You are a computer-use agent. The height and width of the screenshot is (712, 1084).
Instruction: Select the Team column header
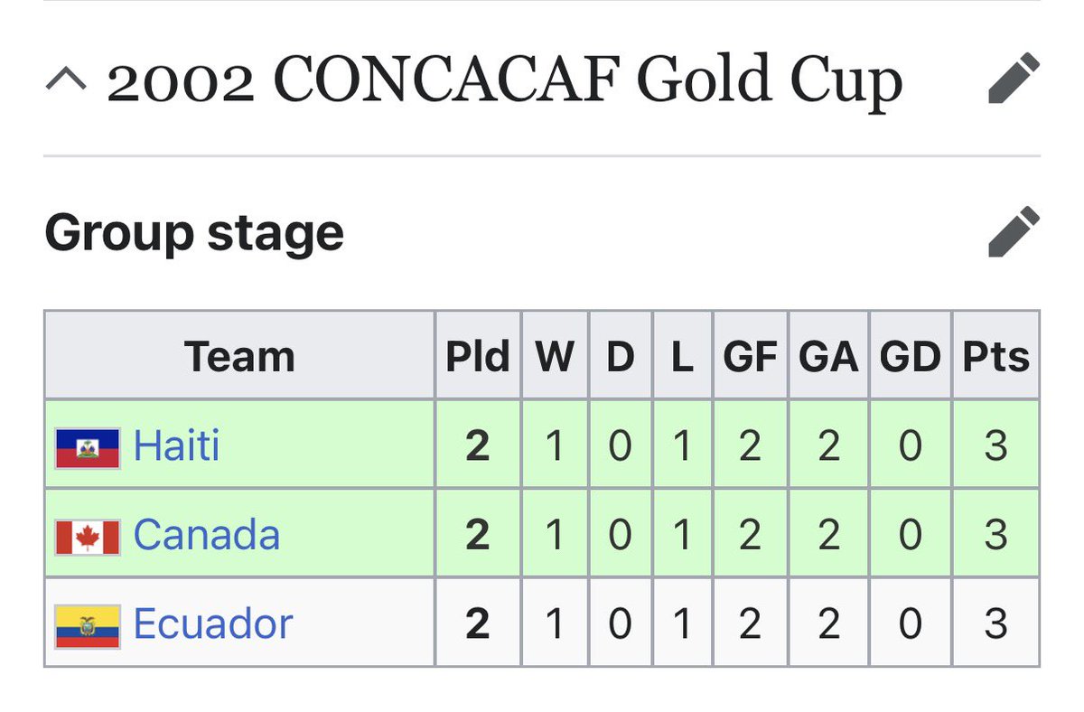(x=239, y=356)
